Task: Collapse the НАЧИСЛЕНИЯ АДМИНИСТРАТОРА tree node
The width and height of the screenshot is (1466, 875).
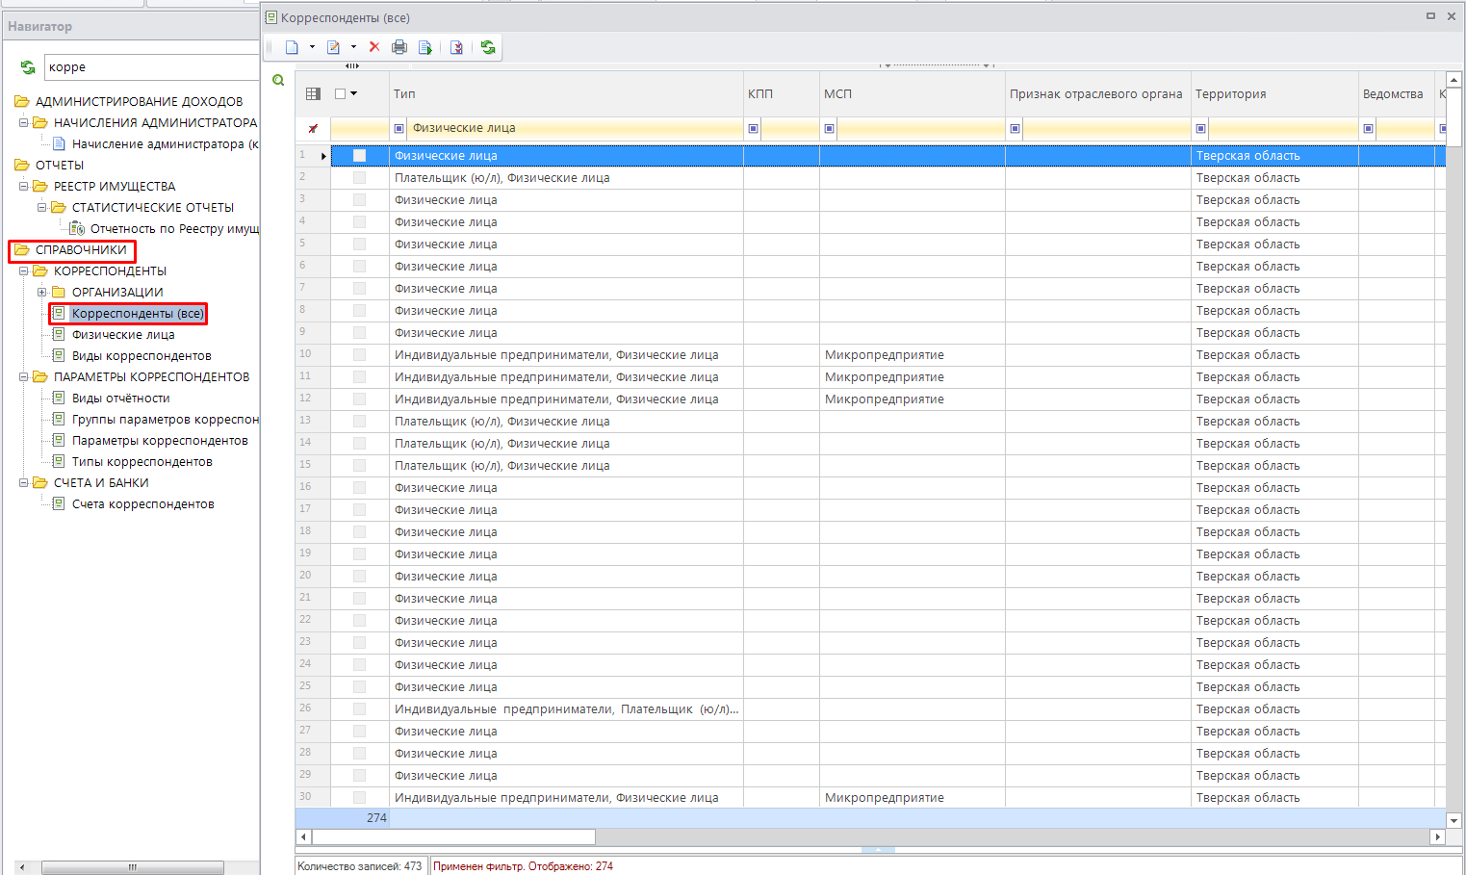Action: [x=24, y=123]
